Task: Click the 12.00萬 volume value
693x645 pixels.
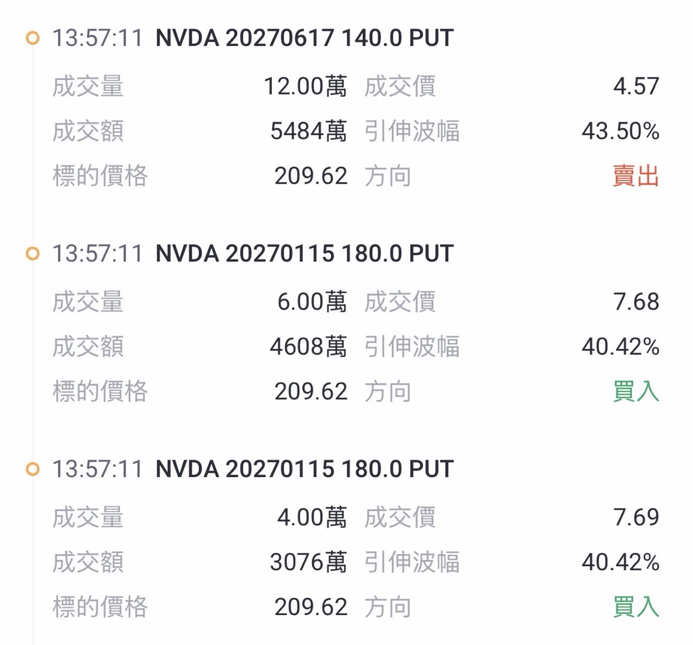Action: pyautogui.click(x=305, y=86)
